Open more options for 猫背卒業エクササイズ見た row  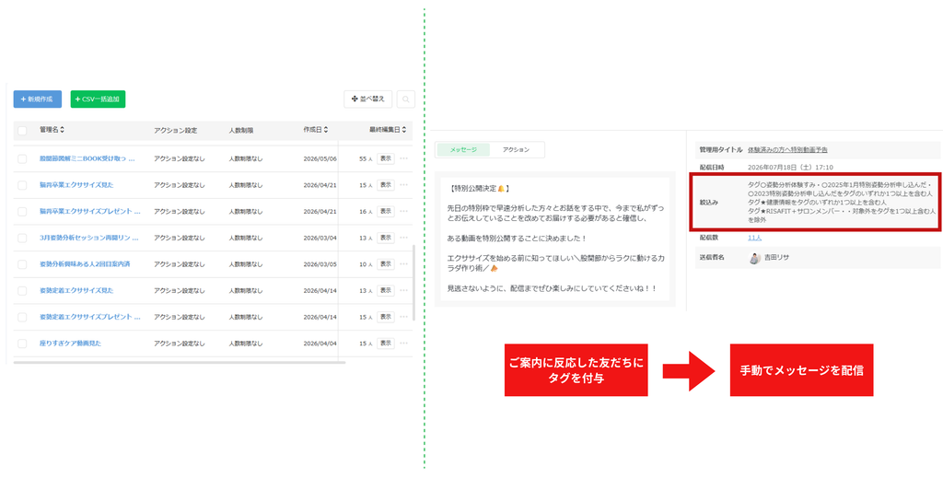pos(403,185)
